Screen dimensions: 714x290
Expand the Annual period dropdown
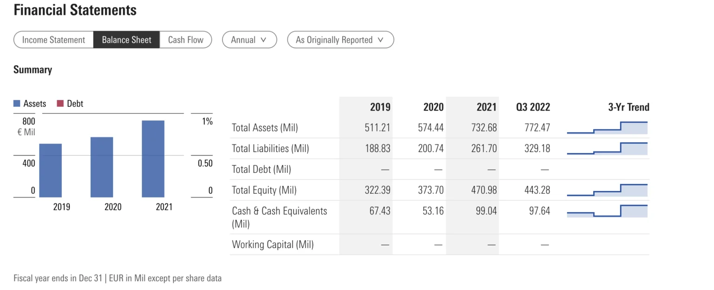tap(249, 40)
